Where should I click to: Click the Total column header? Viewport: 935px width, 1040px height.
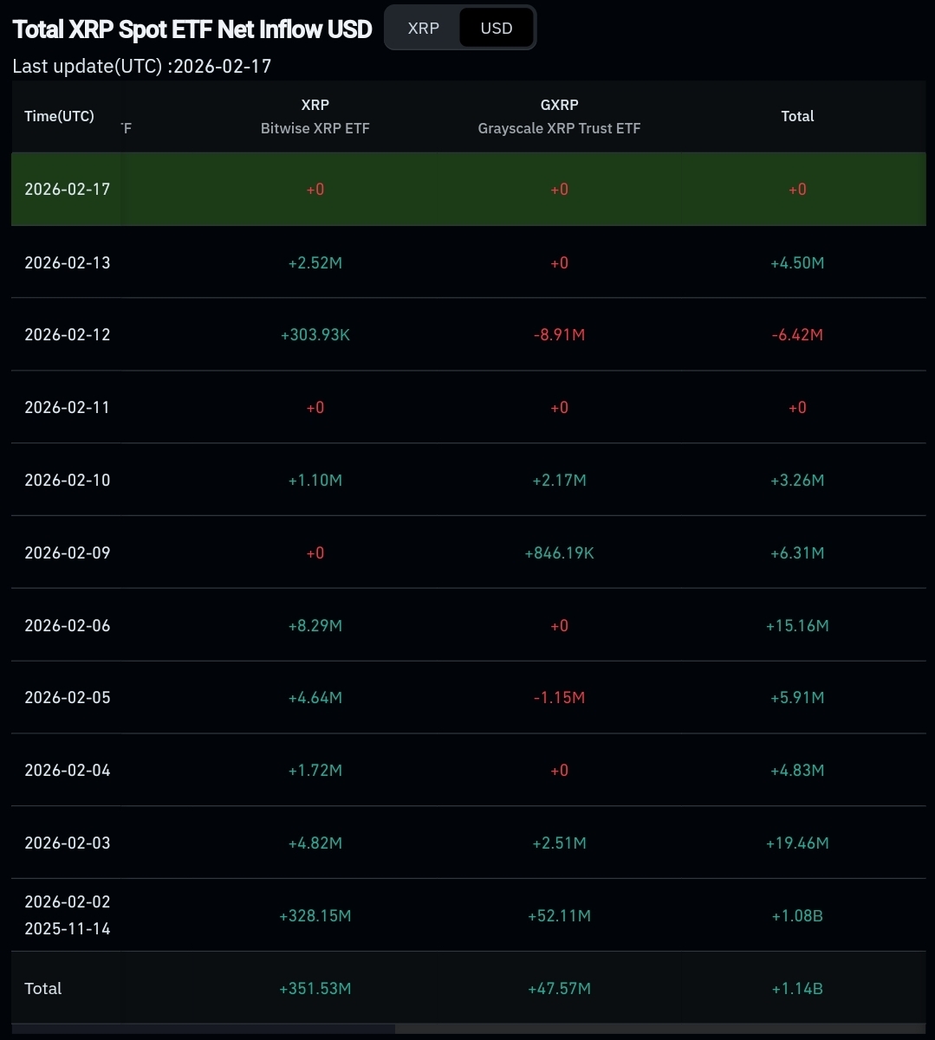797,116
